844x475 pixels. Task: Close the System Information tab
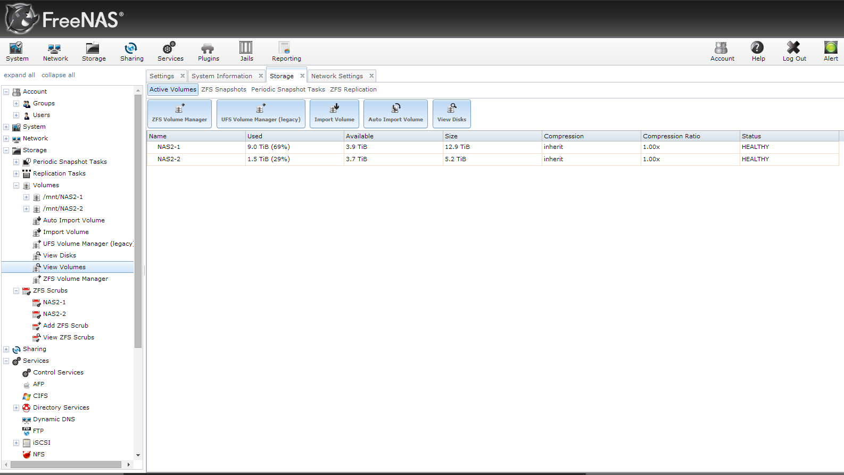click(x=261, y=76)
